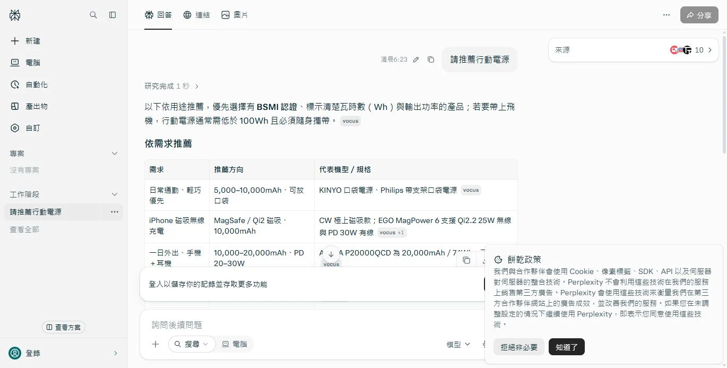
Task: Edit the query with the pencil icon
Action: pyautogui.click(x=416, y=59)
